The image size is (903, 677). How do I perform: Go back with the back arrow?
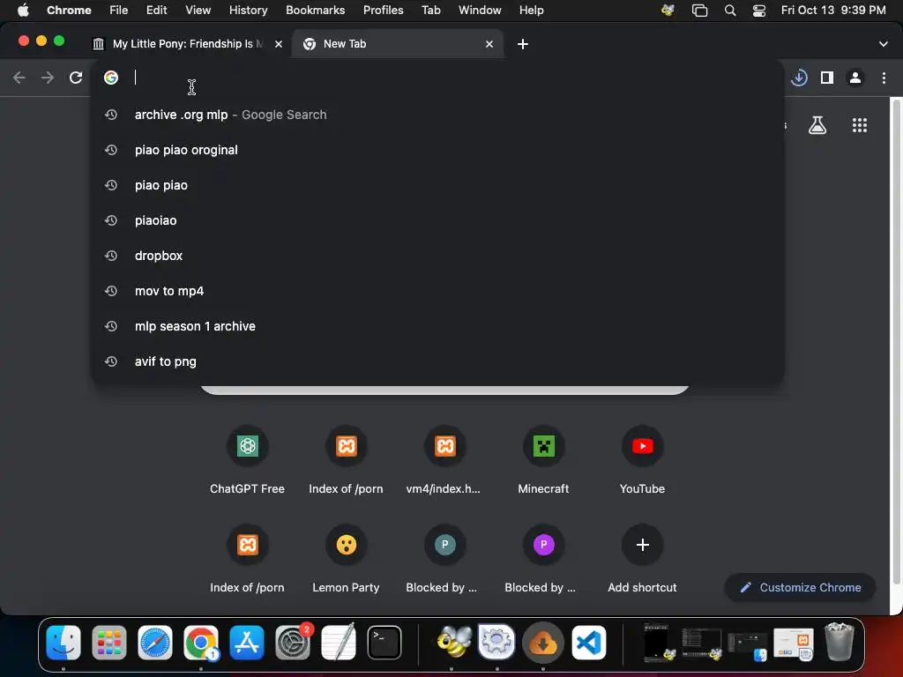coord(19,78)
